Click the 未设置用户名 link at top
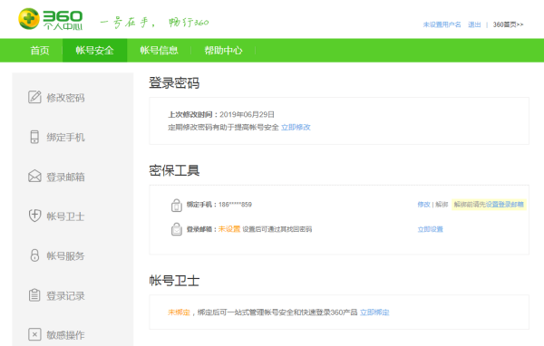Screen dimensions: 544x346 coord(442,24)
